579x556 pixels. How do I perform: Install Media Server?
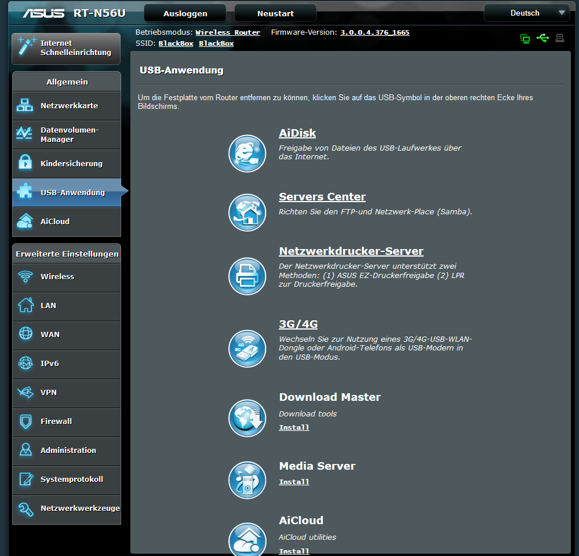pos(294,482)
